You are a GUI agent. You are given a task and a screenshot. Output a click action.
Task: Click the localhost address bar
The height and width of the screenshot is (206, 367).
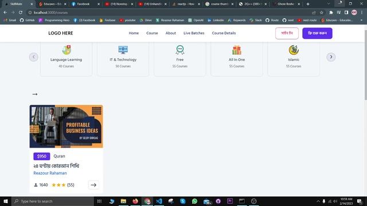click(169, 13)
